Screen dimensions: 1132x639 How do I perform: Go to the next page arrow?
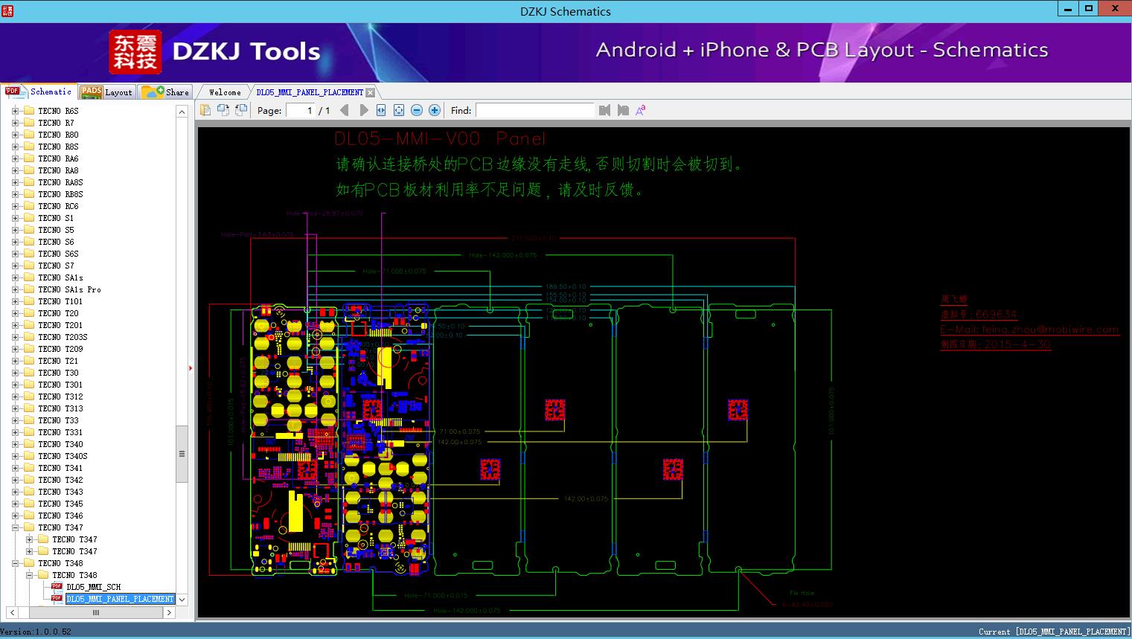[x=363, y=110]
